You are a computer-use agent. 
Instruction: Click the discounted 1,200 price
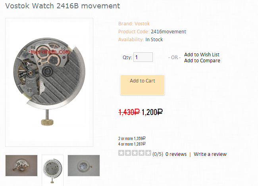pos(152,112)
